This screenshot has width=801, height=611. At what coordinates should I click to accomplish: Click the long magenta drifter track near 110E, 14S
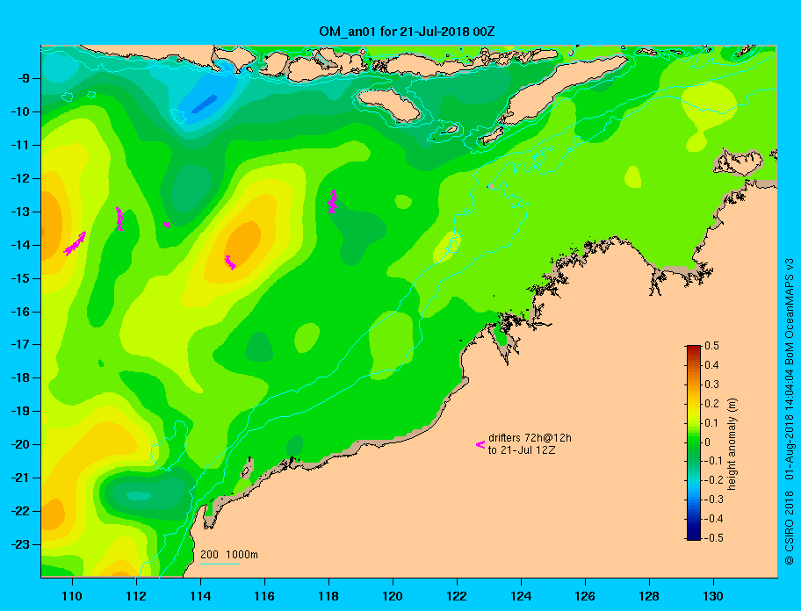point(75,243)
